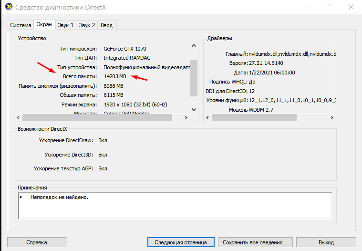Click the driver version 27.21.14.6140

[266, 63]
